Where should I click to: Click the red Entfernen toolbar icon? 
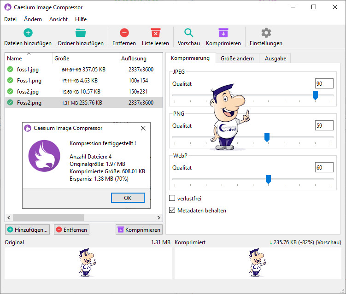(124, 33)
